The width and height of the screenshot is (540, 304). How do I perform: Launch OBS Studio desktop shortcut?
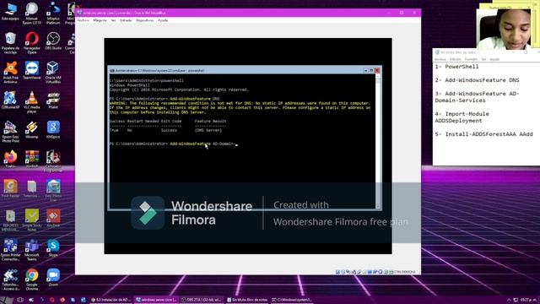[x=53, y=41]
